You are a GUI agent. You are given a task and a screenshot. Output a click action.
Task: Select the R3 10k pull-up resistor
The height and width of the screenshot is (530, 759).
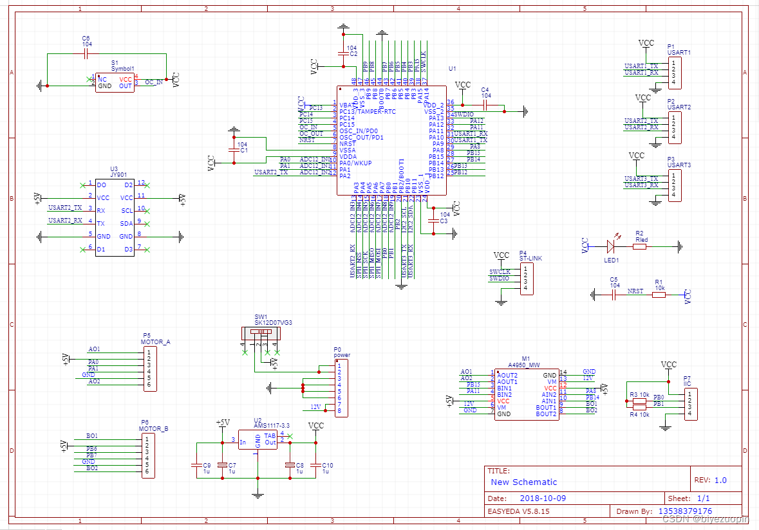(x=639, y=401)
